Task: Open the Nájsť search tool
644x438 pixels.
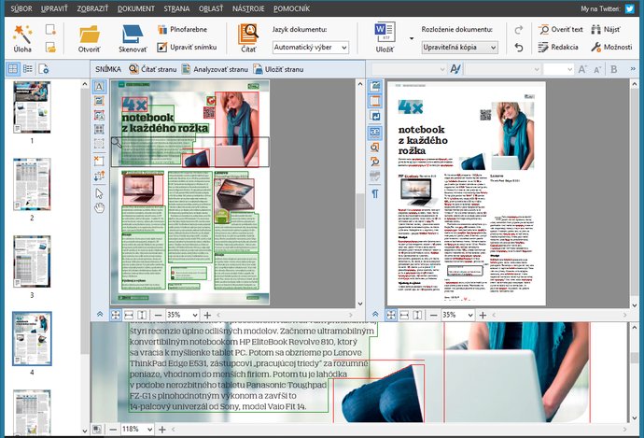Action: click(606, 29)
